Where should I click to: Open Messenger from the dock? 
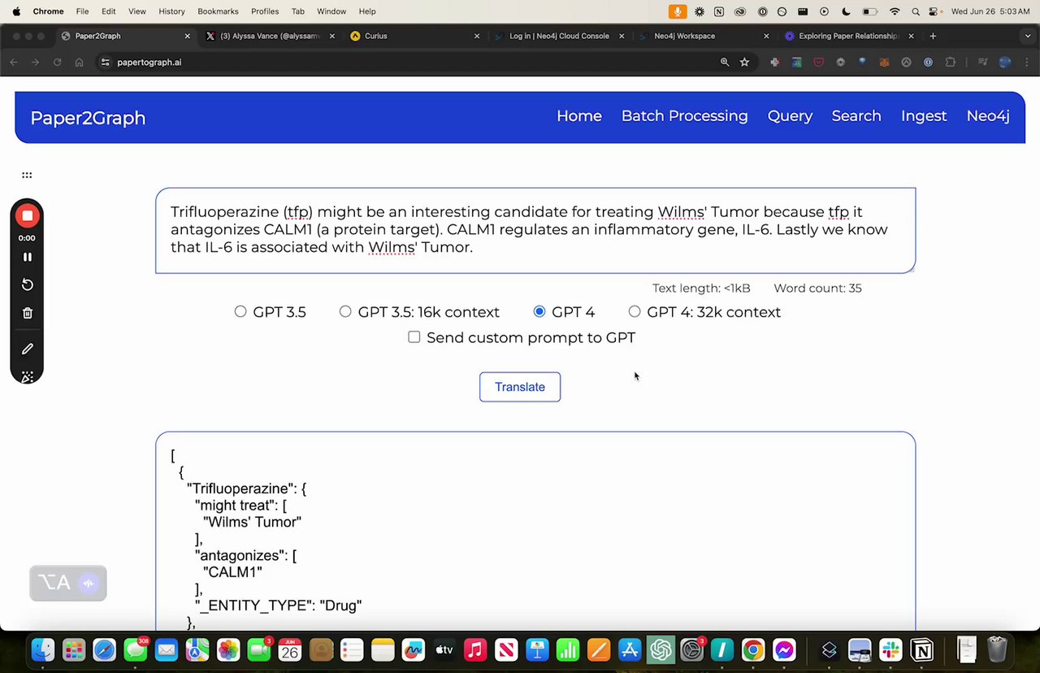point(784,650)
